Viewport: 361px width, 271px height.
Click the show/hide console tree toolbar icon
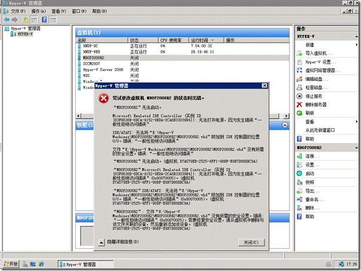point(34,20)
